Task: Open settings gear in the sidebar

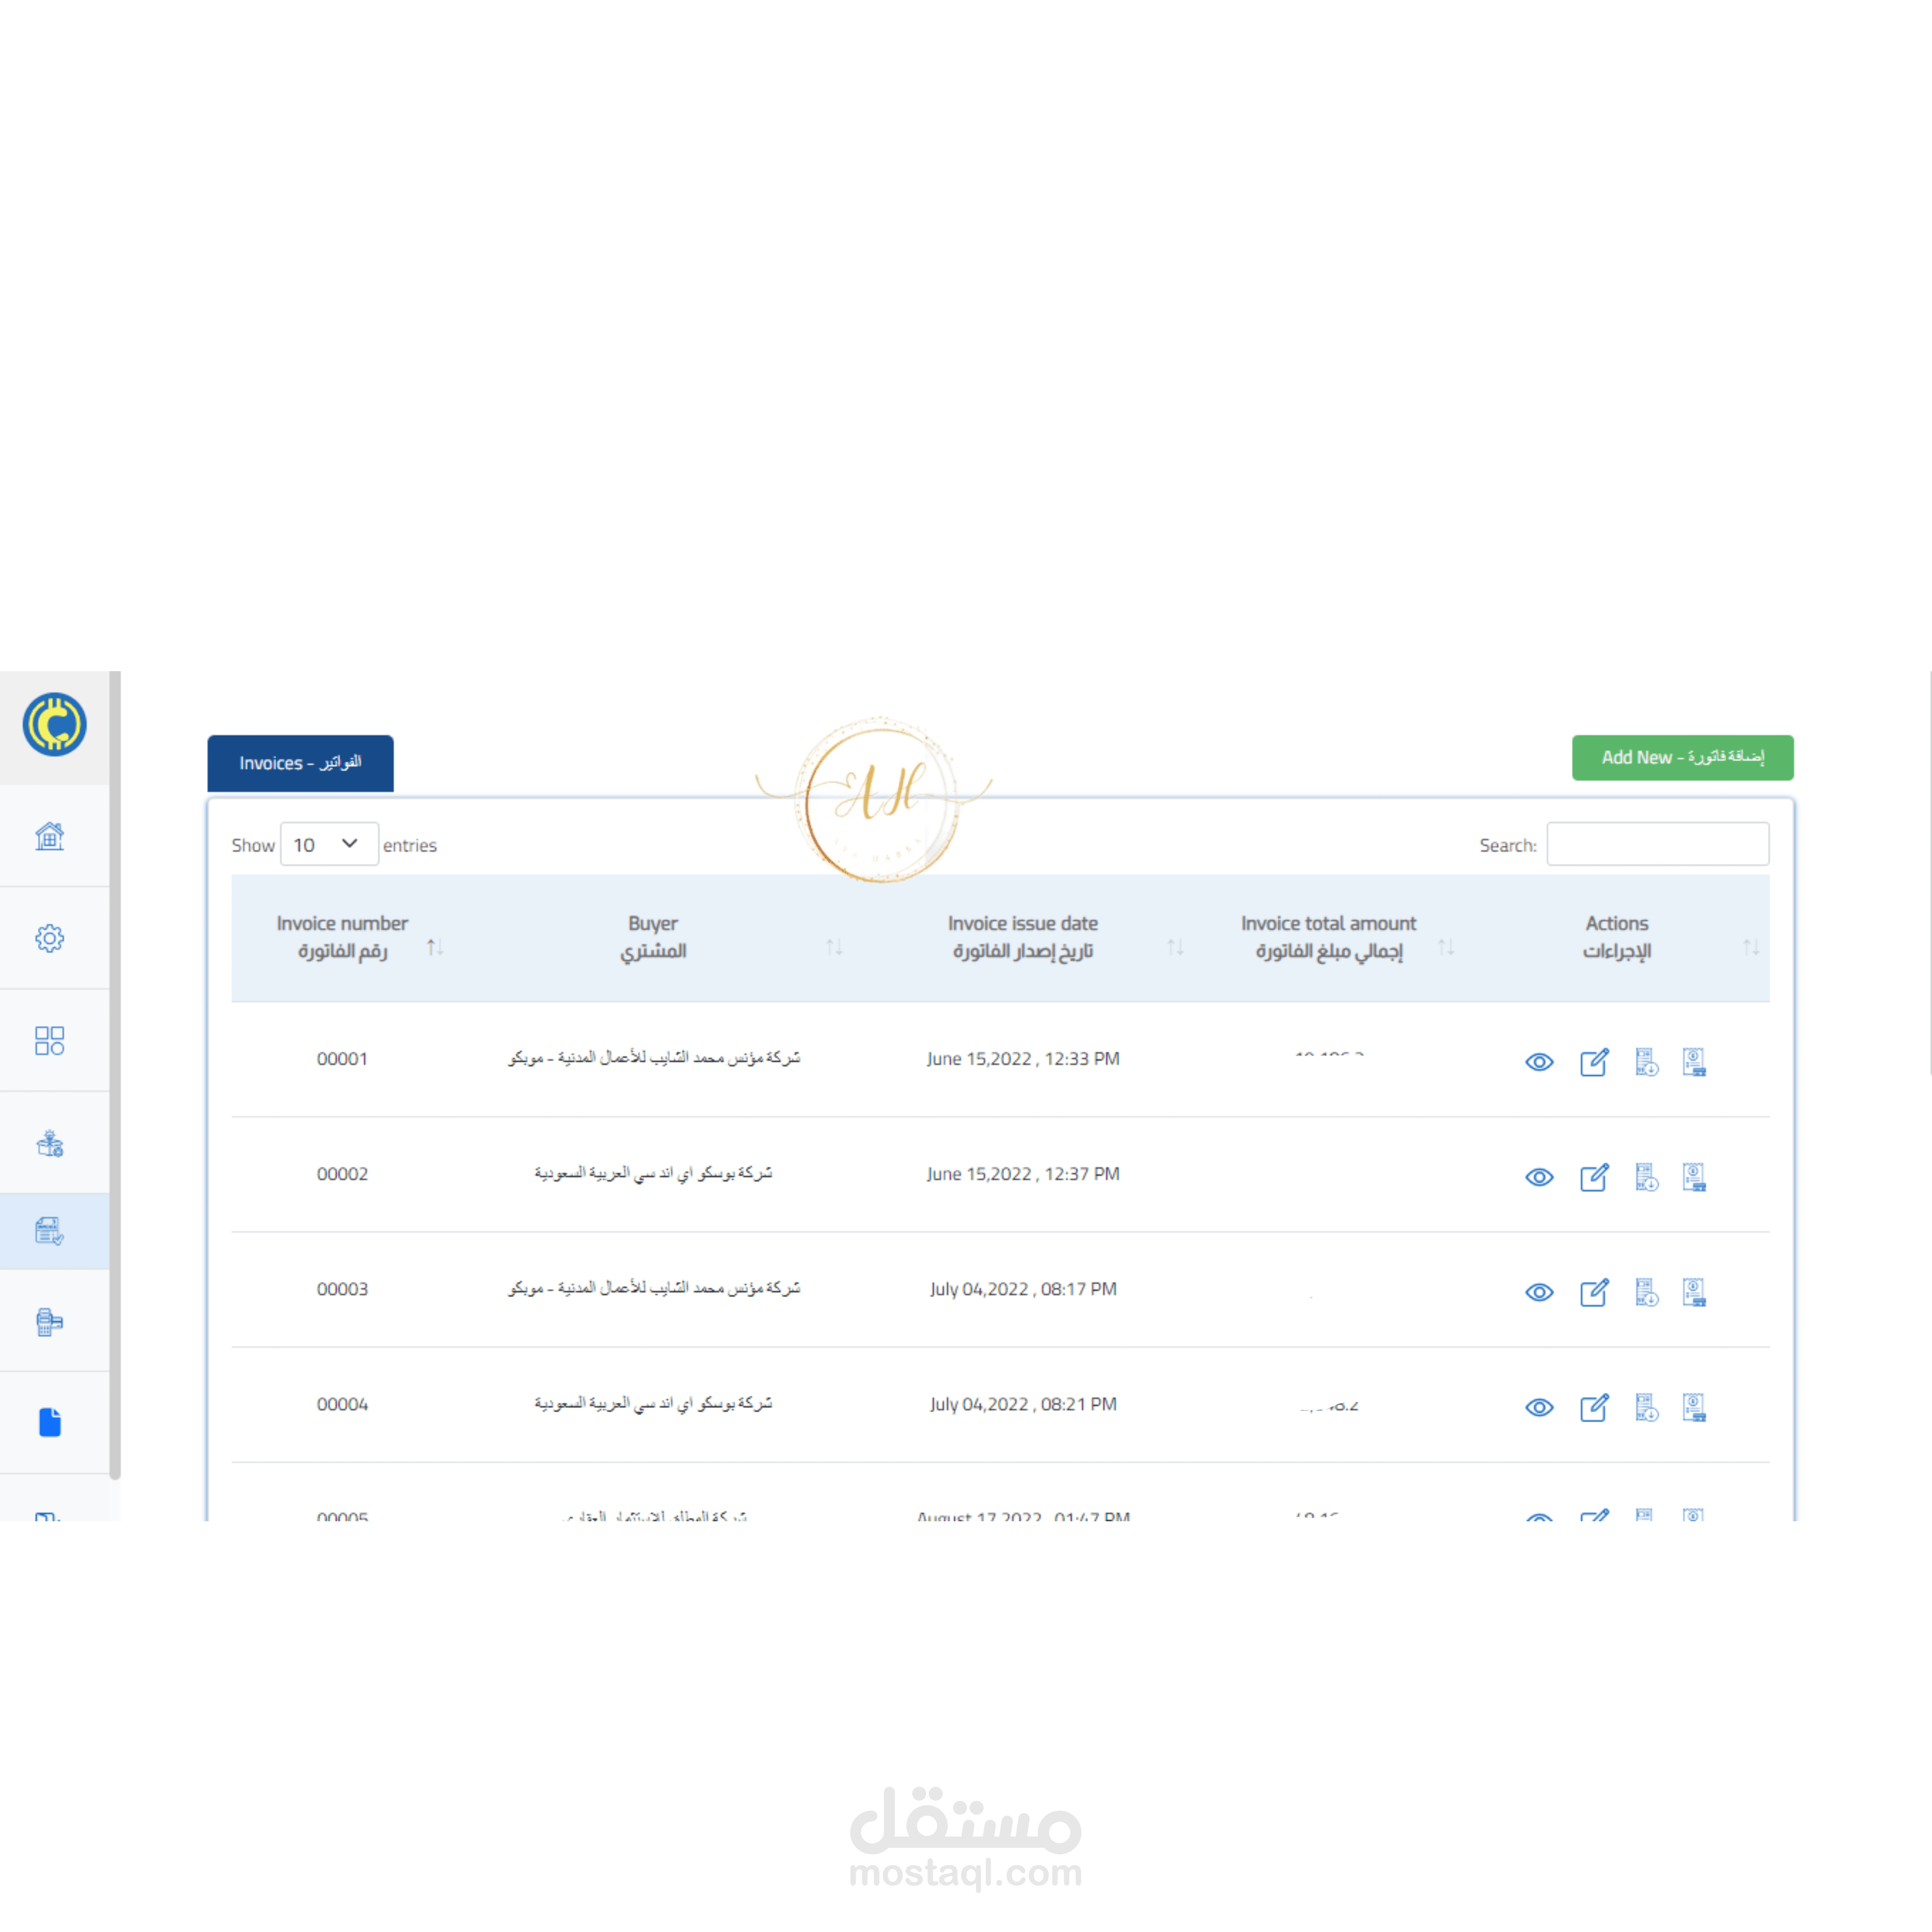Action: (x=49, y=938)
